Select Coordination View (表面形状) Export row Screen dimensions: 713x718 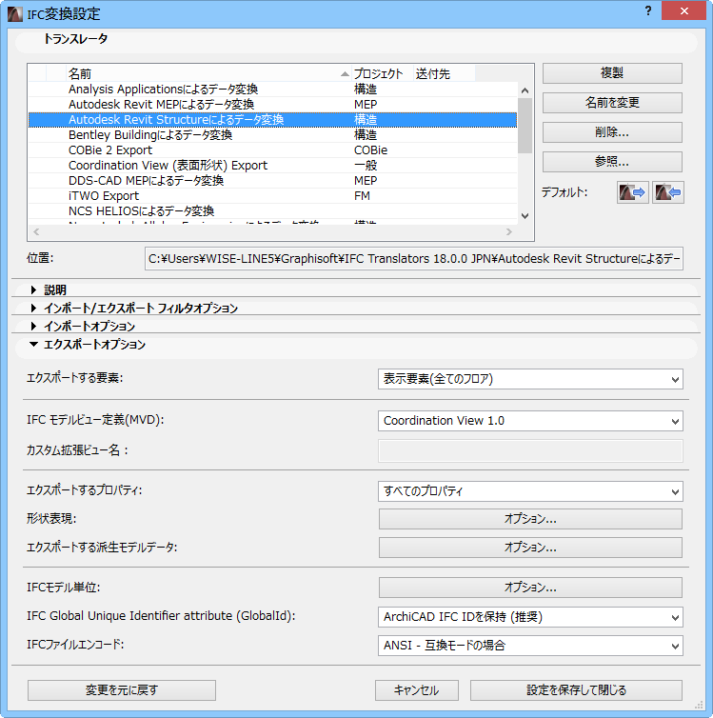pyautogui.click(x=273, y=166)
